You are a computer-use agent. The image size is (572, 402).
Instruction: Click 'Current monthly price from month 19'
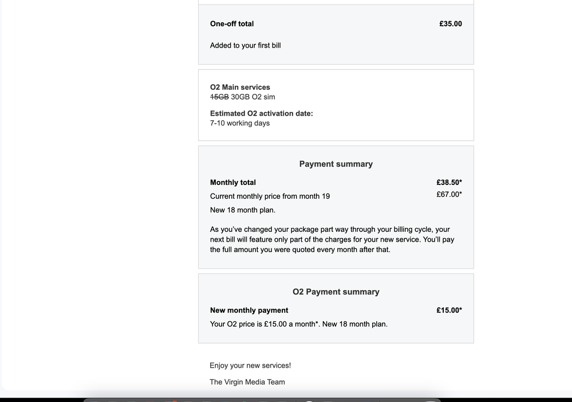pyautogui.click(x=270, y=196)
